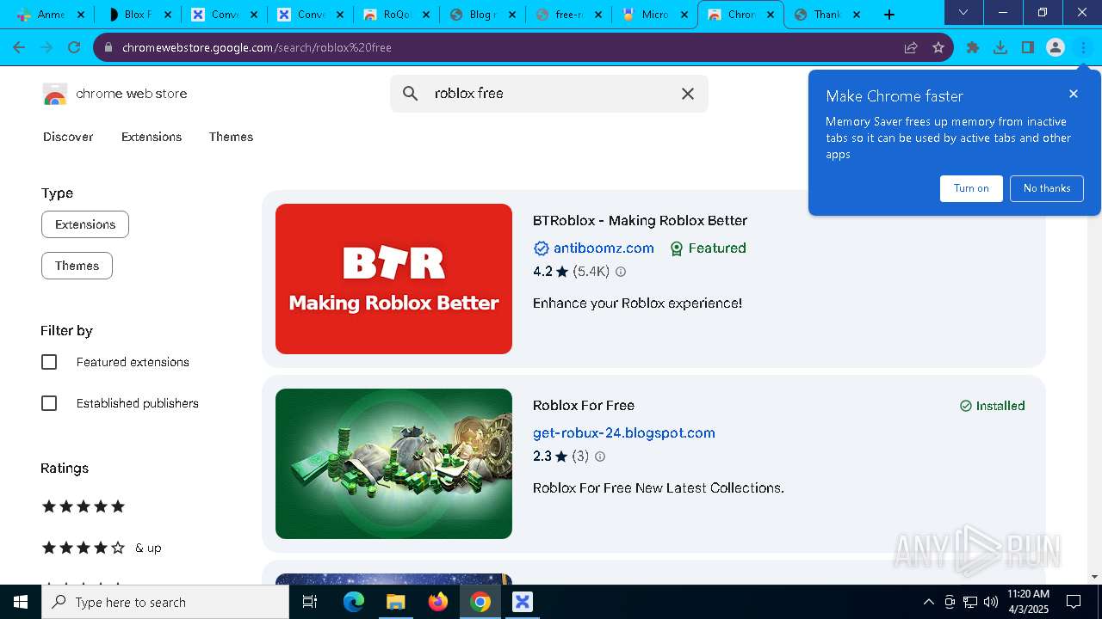Open the Extensions puzzle icon
This screenshot has width=1102, height=619.
(x=973, y=47)
